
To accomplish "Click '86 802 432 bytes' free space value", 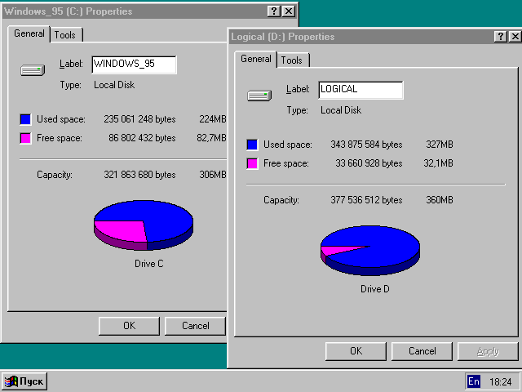I will click(x=142, y=138).
